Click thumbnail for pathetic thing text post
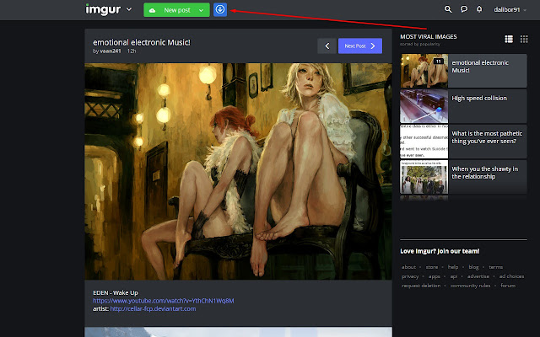This screenshot has height=337, width=540. (x=424, y=142)
